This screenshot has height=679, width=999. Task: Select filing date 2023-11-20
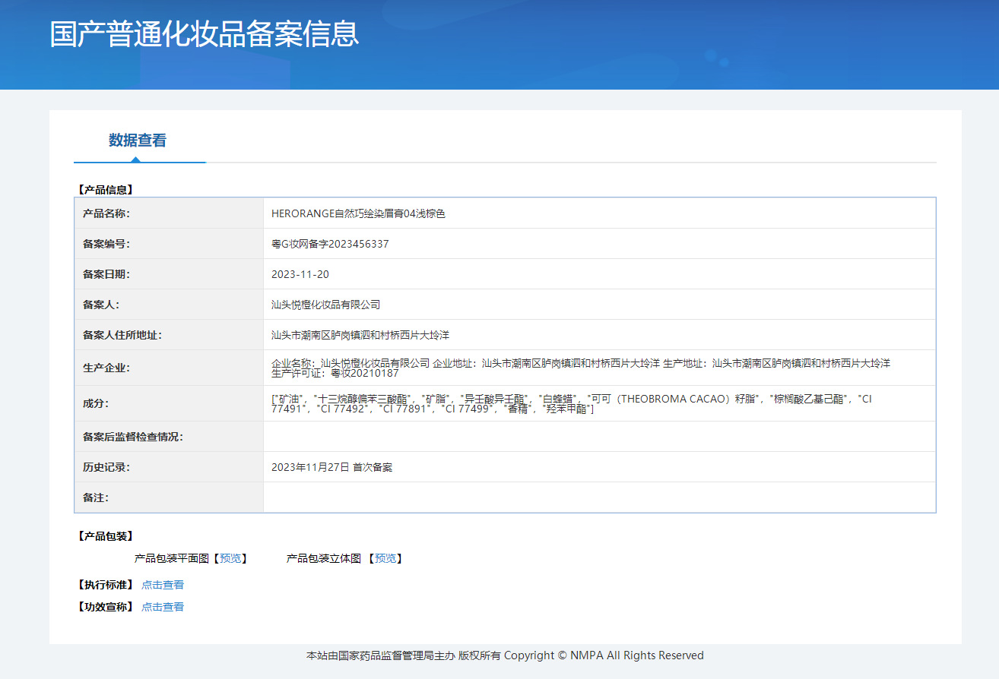(300, 274)
